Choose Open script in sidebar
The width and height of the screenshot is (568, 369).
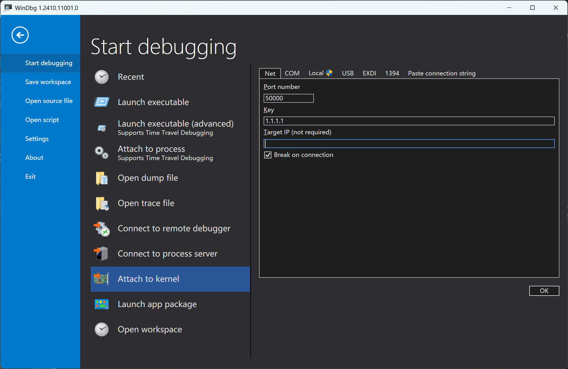pos(40,120)
